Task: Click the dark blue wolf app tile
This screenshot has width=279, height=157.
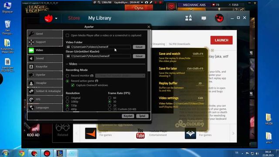Action: (x=191, y=133)
